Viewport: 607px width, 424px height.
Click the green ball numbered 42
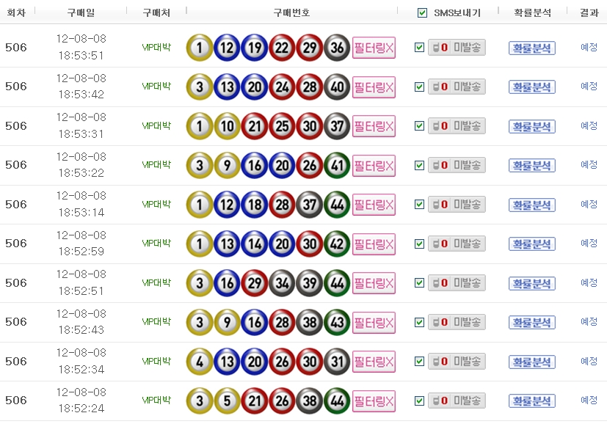(337, 244)
